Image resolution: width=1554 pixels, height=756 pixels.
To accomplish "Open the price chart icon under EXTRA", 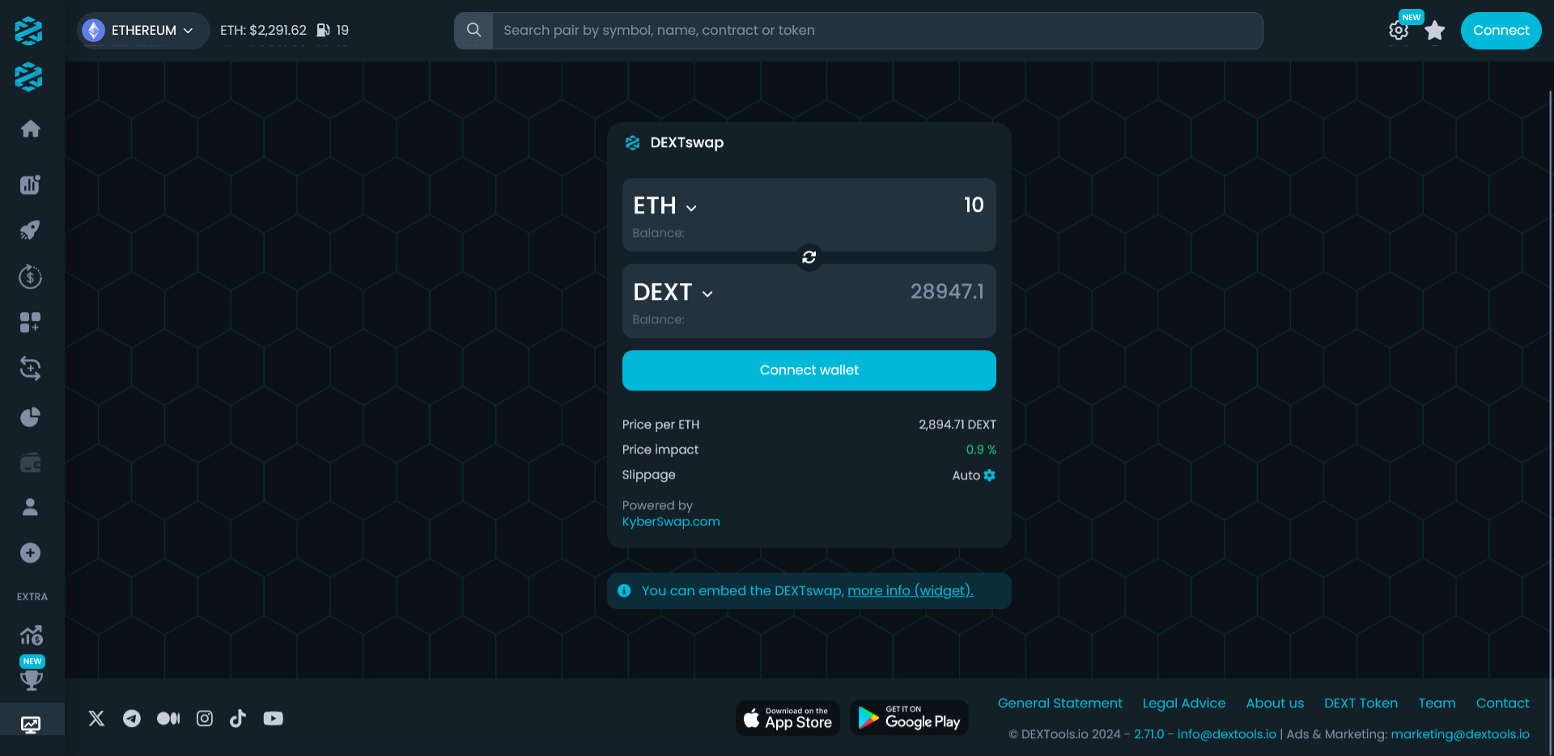I will tap(31, 635).
